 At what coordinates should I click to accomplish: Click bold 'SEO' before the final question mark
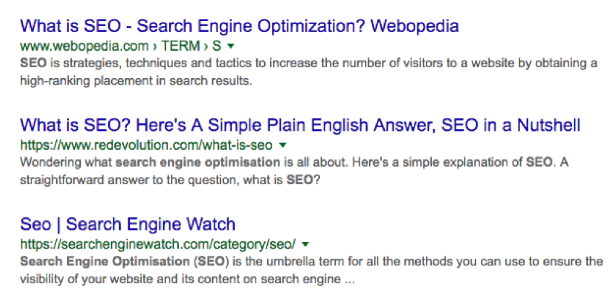pos(299,180)
